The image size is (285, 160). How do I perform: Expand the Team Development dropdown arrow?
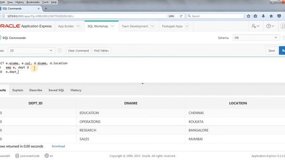(152, 26)
